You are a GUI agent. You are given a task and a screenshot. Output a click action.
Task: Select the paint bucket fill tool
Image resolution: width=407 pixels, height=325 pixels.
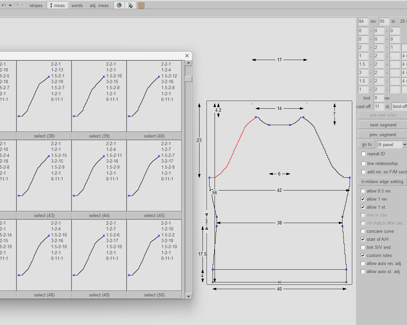pyautogui.click(x=130, y=5)
